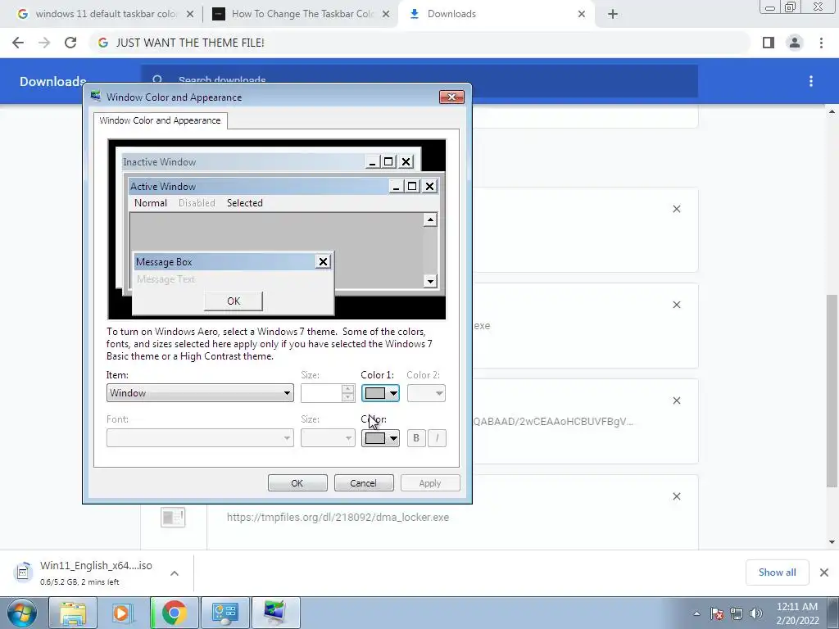This screenshot has width=839, height=629.
Task: Click the Chrome address bar text
Action: pos(190,43)
